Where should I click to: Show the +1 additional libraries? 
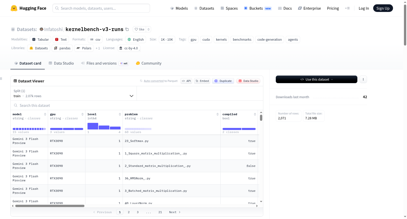tap(98, 48)
